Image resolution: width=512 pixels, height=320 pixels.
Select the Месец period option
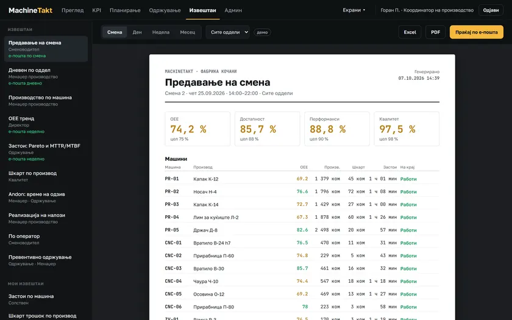click(x=188, y=32)
